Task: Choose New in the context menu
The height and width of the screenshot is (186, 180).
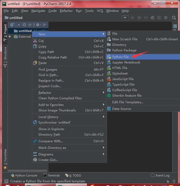Action: tap(69, 34)
